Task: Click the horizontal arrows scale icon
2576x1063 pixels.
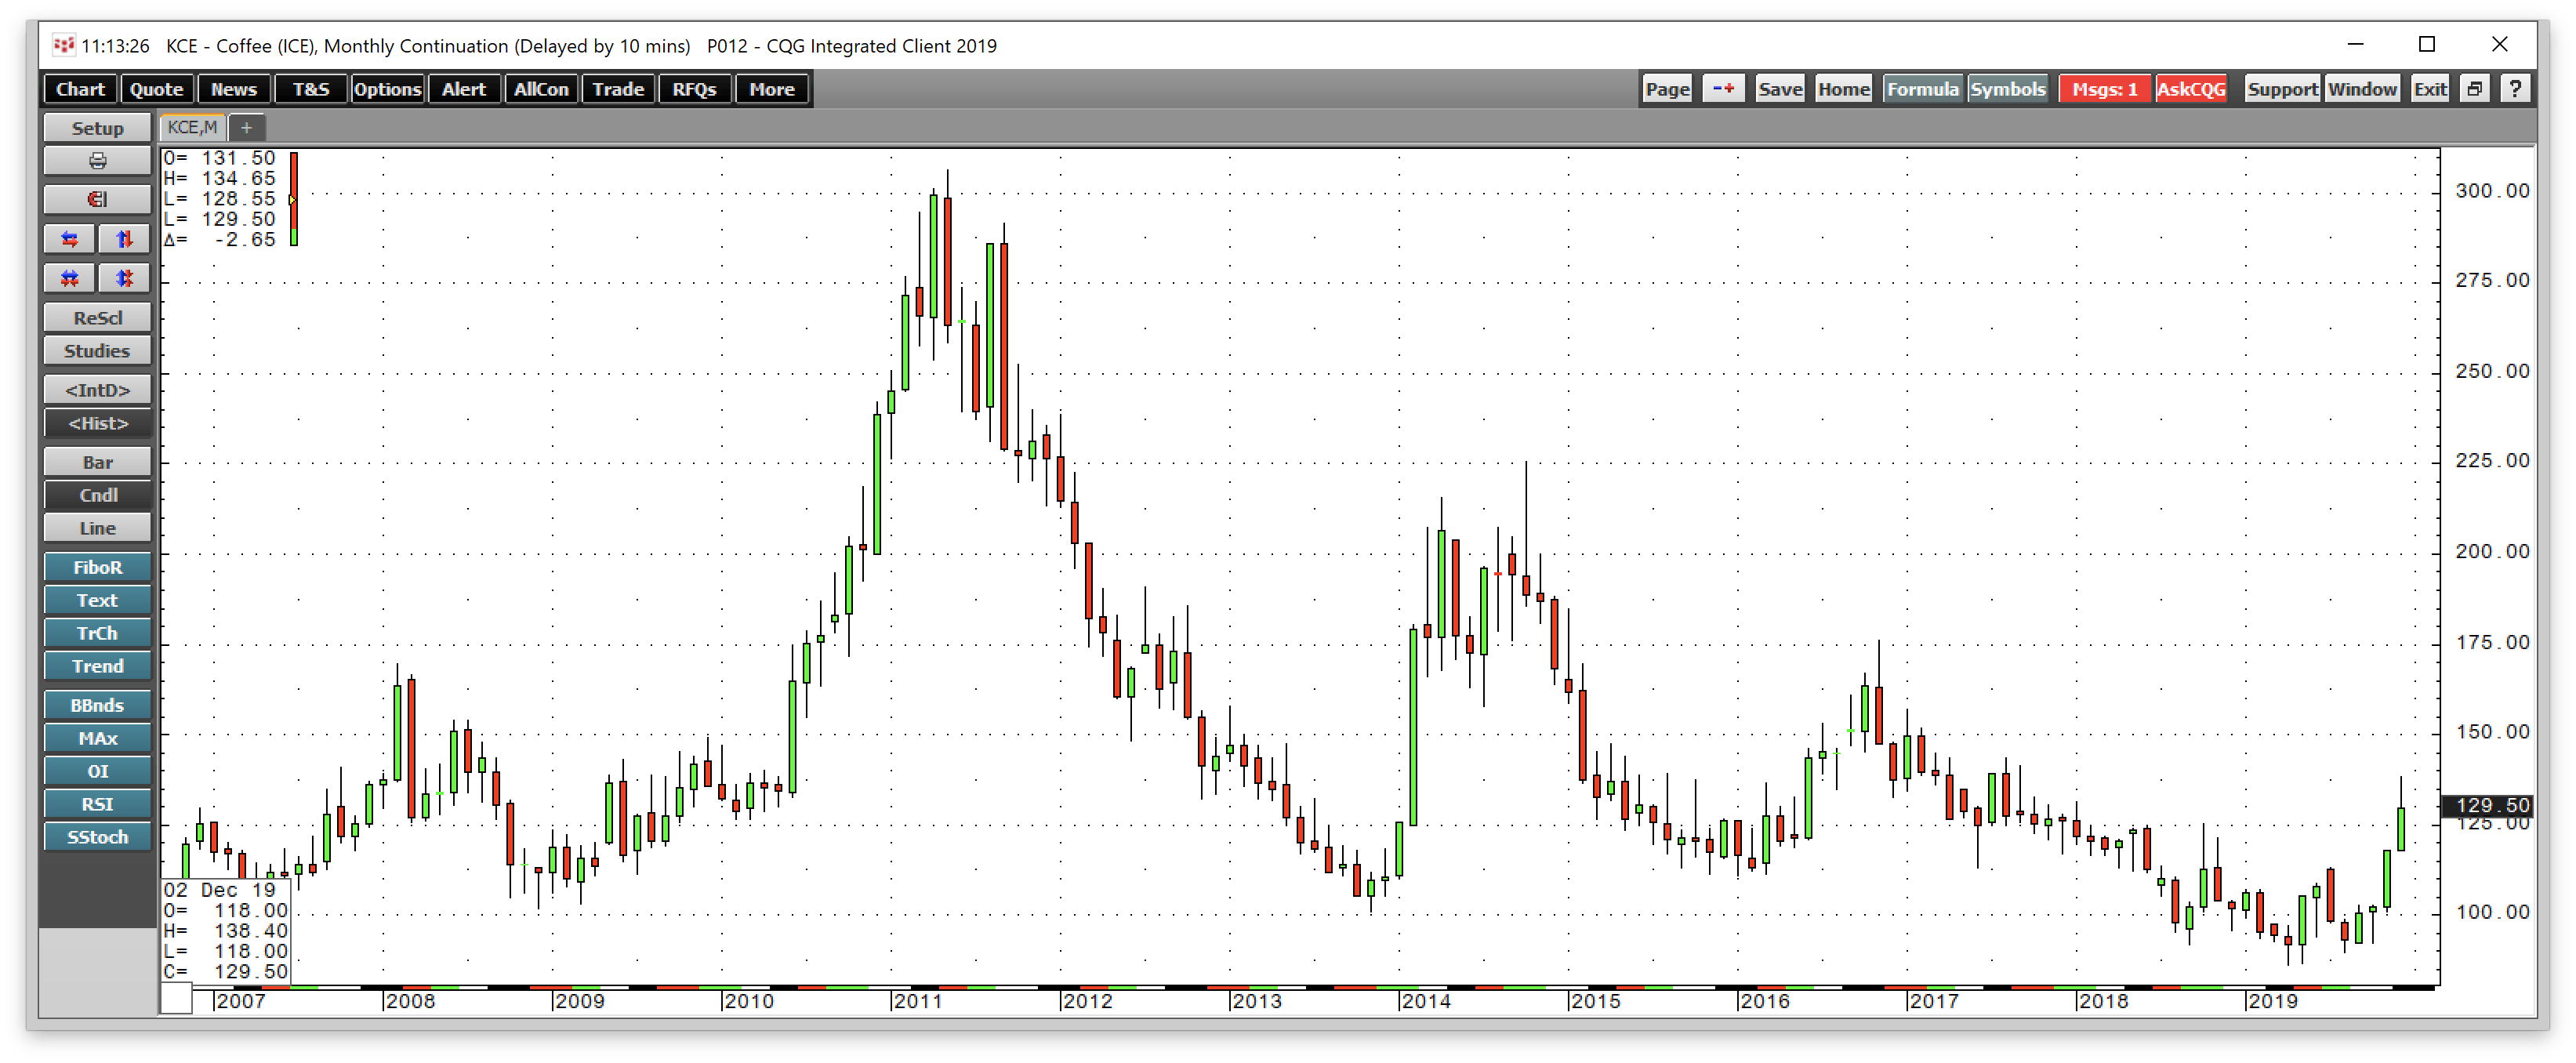Action: point(70,239)
